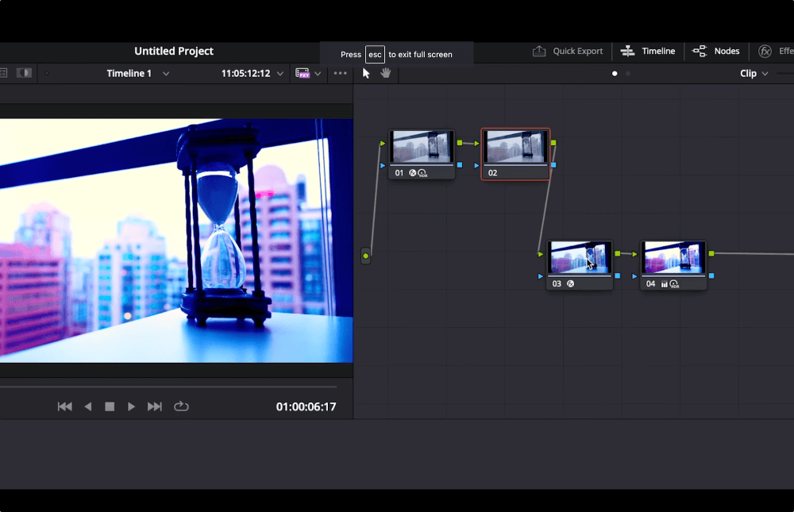Screen dimensions: 794x512
Task: Click node 01 green RGB input triangle
Action: tap(383, 144)
